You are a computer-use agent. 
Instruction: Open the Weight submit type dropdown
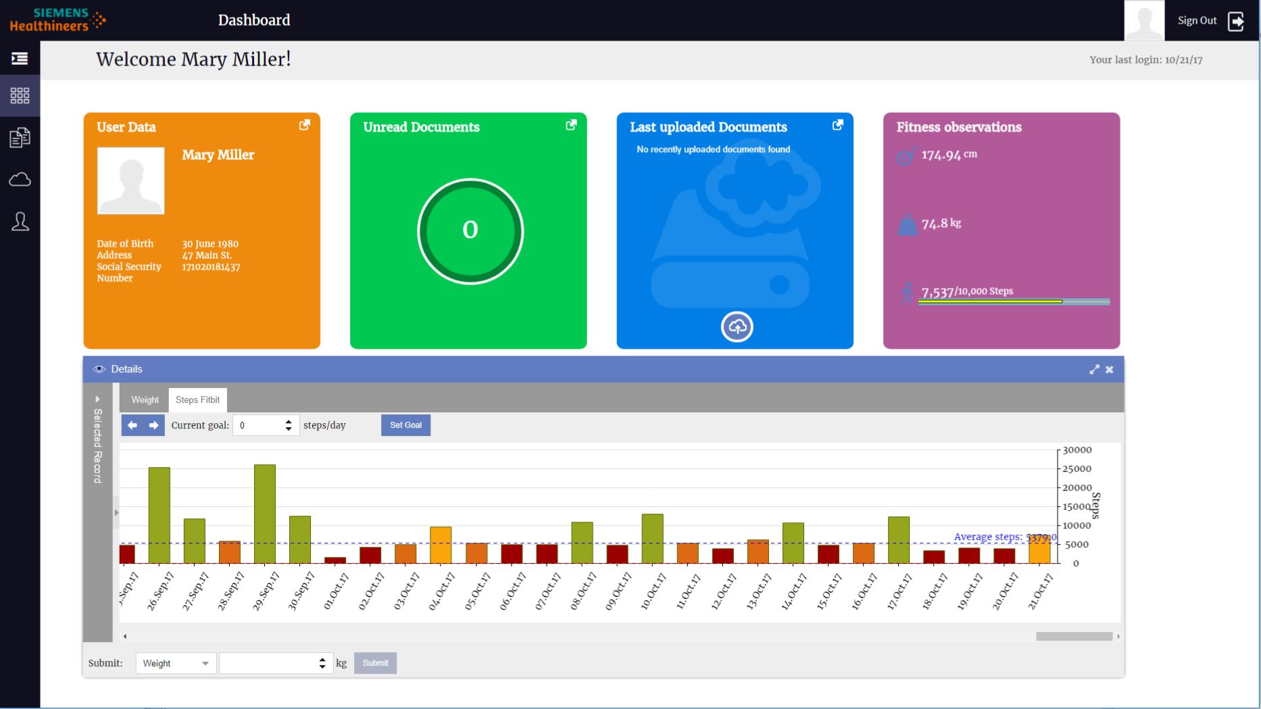pos(176,664)
